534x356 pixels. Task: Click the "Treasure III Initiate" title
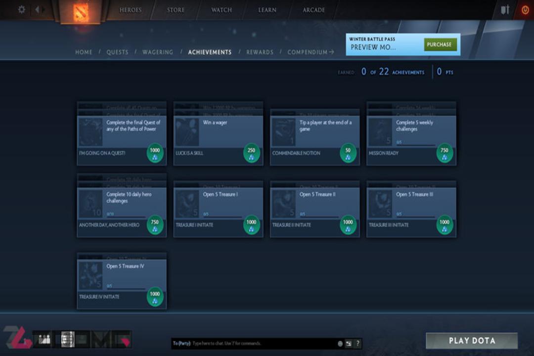coord(389,225)
